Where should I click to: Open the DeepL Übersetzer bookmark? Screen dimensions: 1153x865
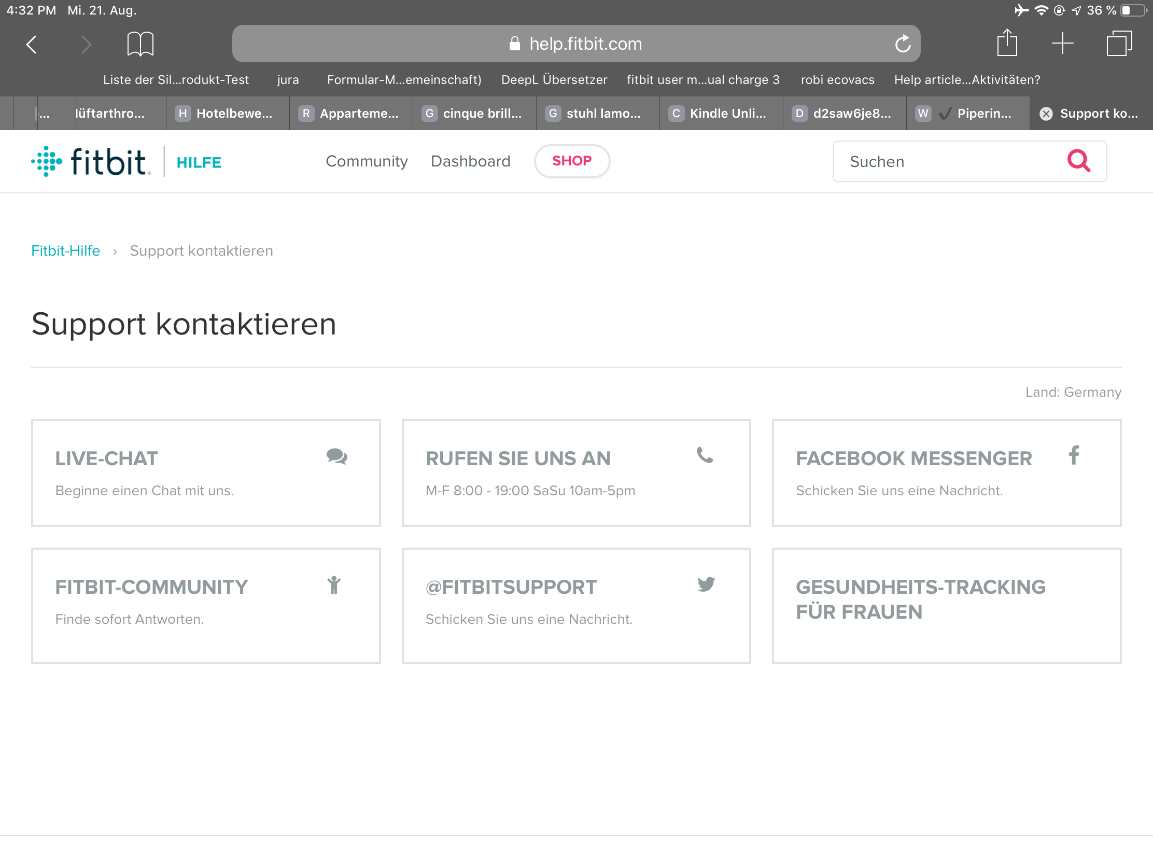[554, 80]
